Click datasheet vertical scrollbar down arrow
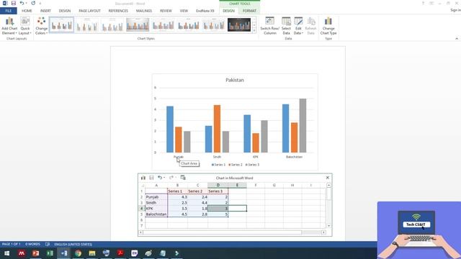The height and width of the screenshot is (259, 461). point(328,226)
